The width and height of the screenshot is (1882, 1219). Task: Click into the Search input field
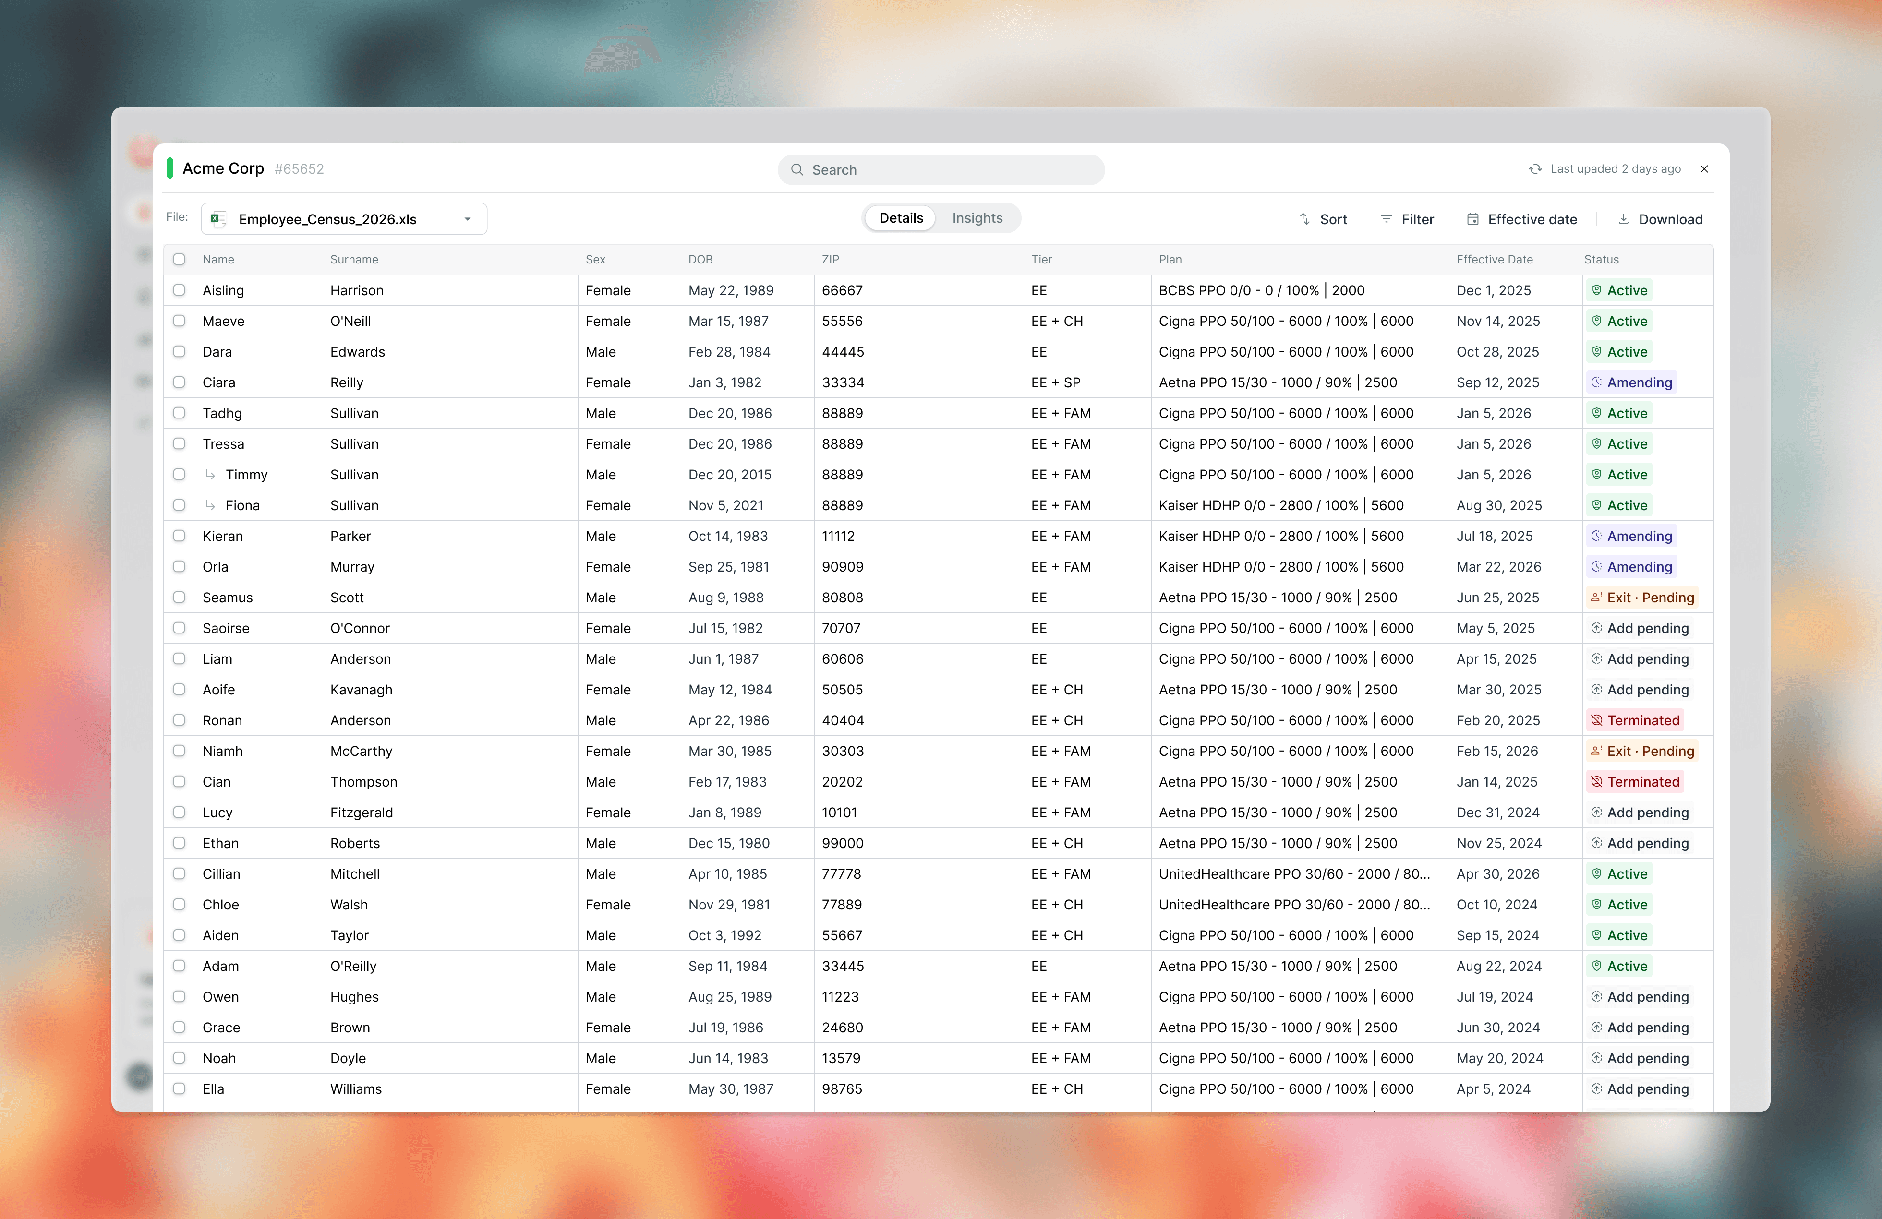pos(941,170)
